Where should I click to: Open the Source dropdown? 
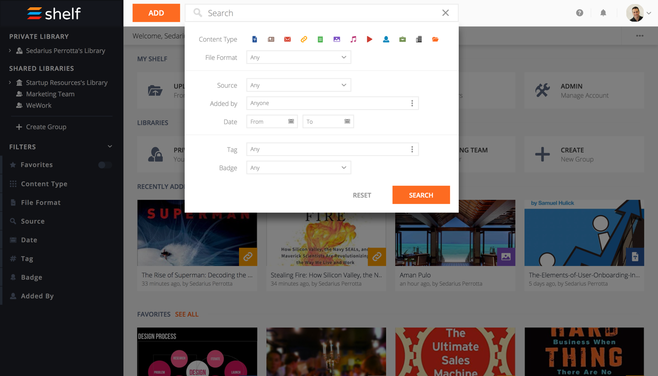coord(299,85)
